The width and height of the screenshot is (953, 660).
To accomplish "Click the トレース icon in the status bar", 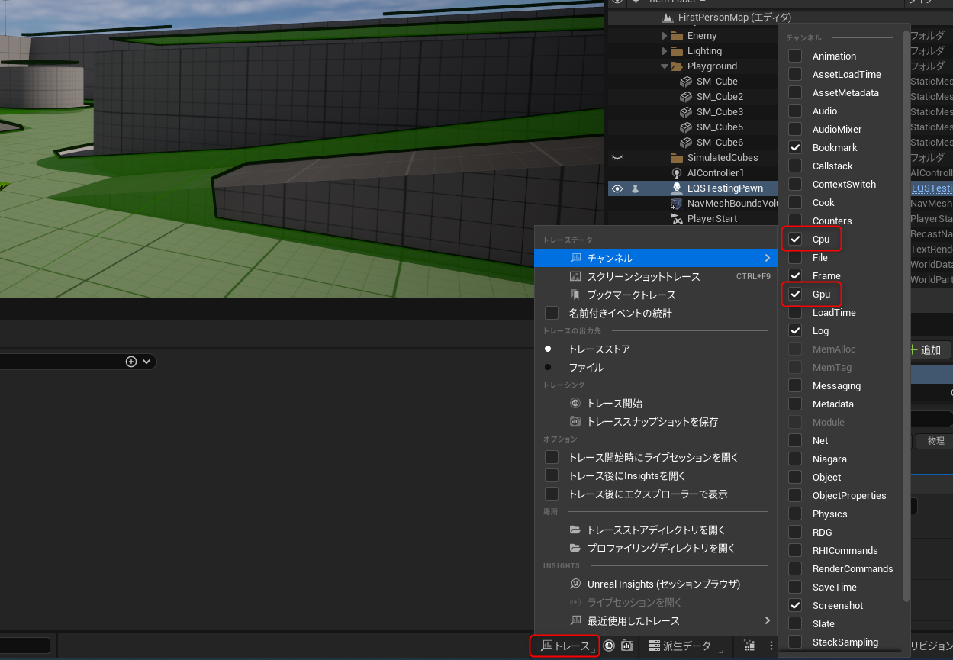I will pos(564,646).
